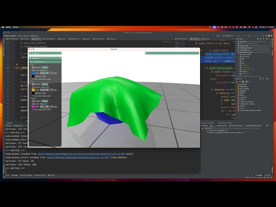This screenshot has height=207, width=276.
Task: Collapse the Structures panel in Polyscope
Action: 30,58
